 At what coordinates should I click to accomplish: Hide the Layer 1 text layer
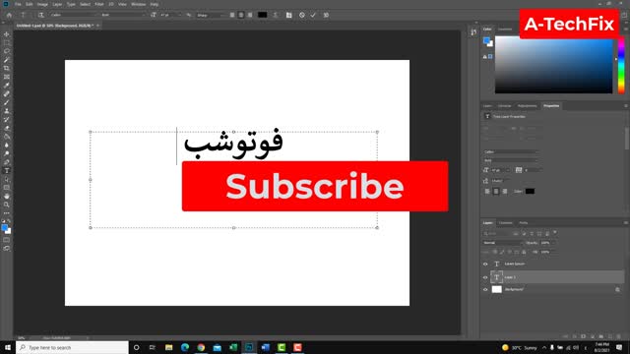(485, 277)
